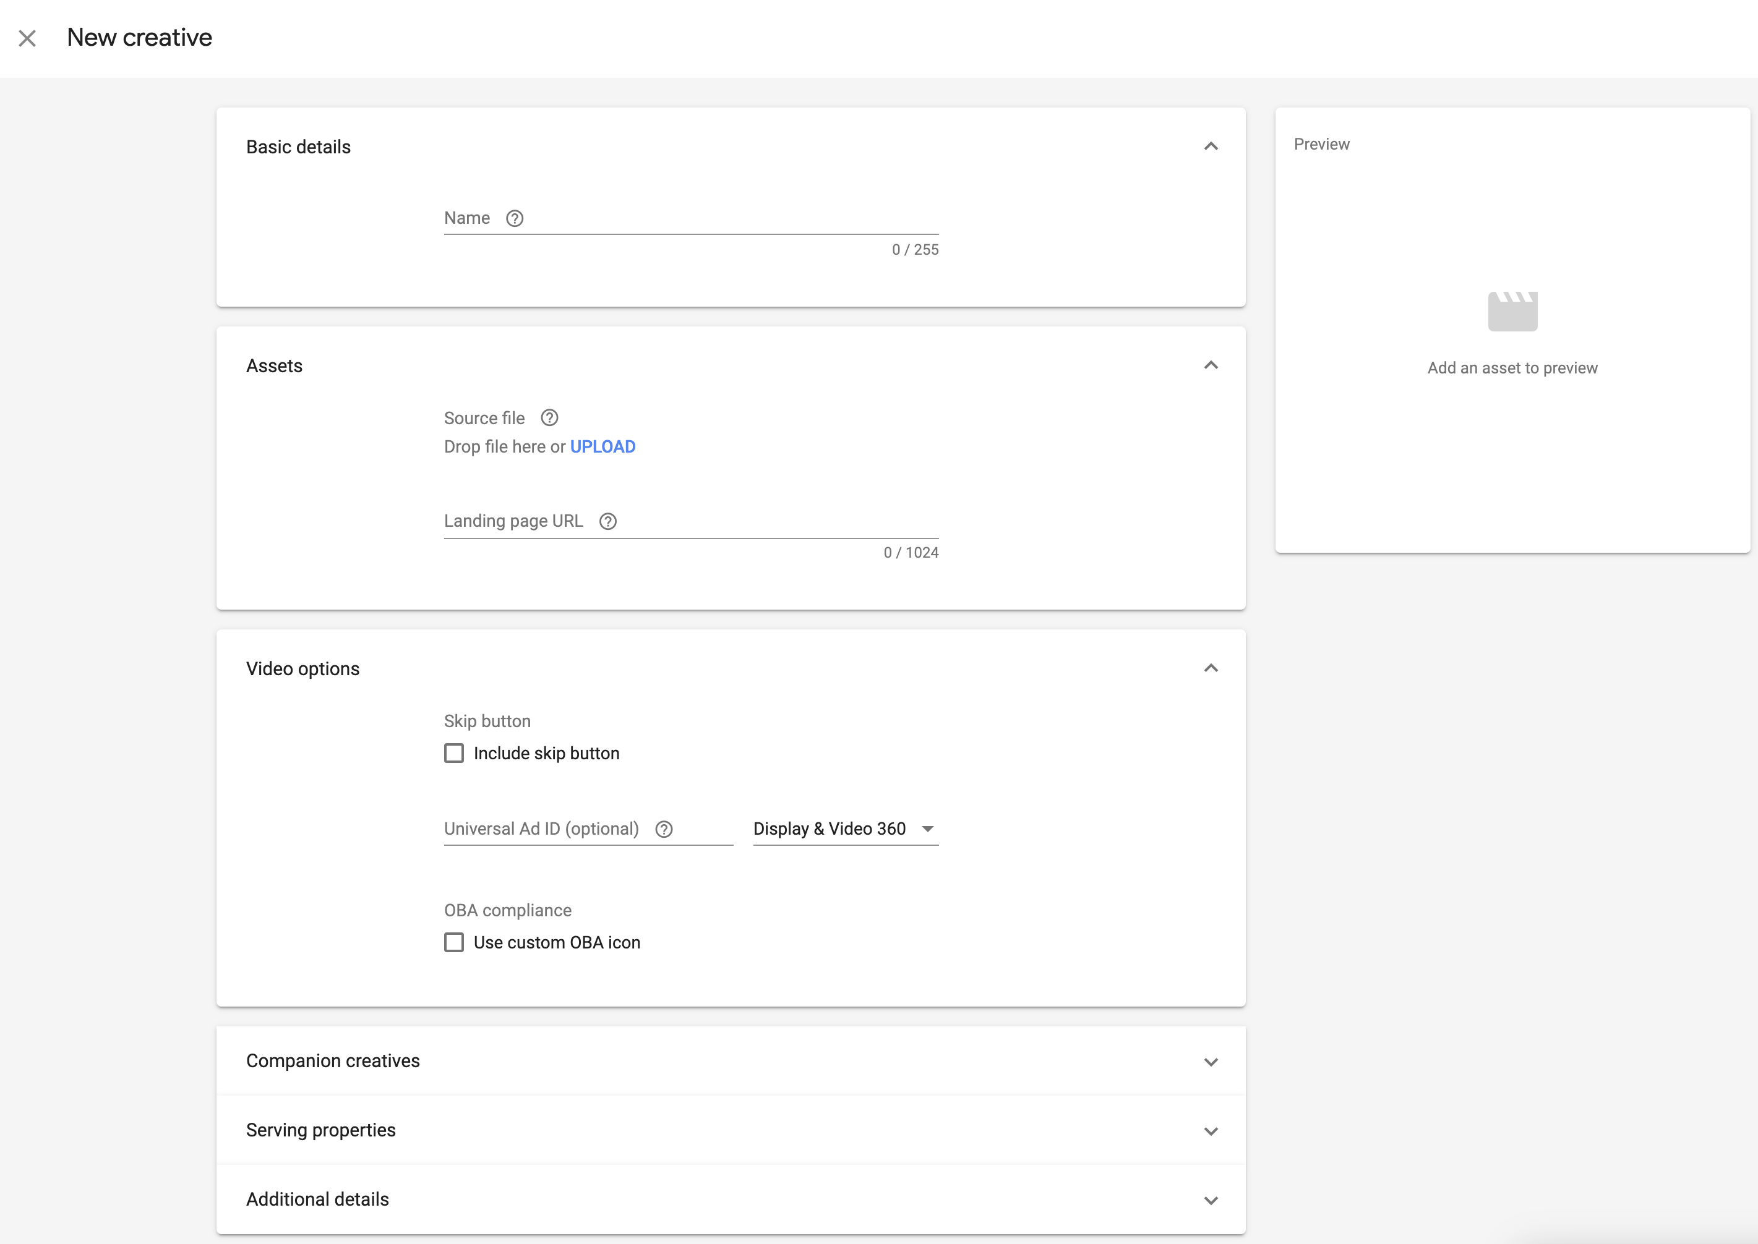
Task: Open help icon next to Source file
Action: (549, 418)
